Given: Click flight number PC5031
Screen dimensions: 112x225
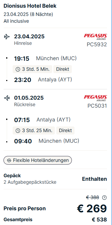Looking at the screenshot, I should 97,106.
